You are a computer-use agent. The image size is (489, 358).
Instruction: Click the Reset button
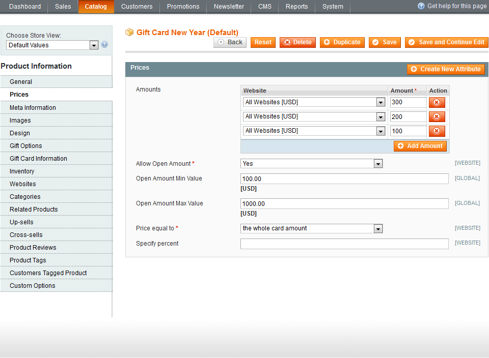(263, 42)
